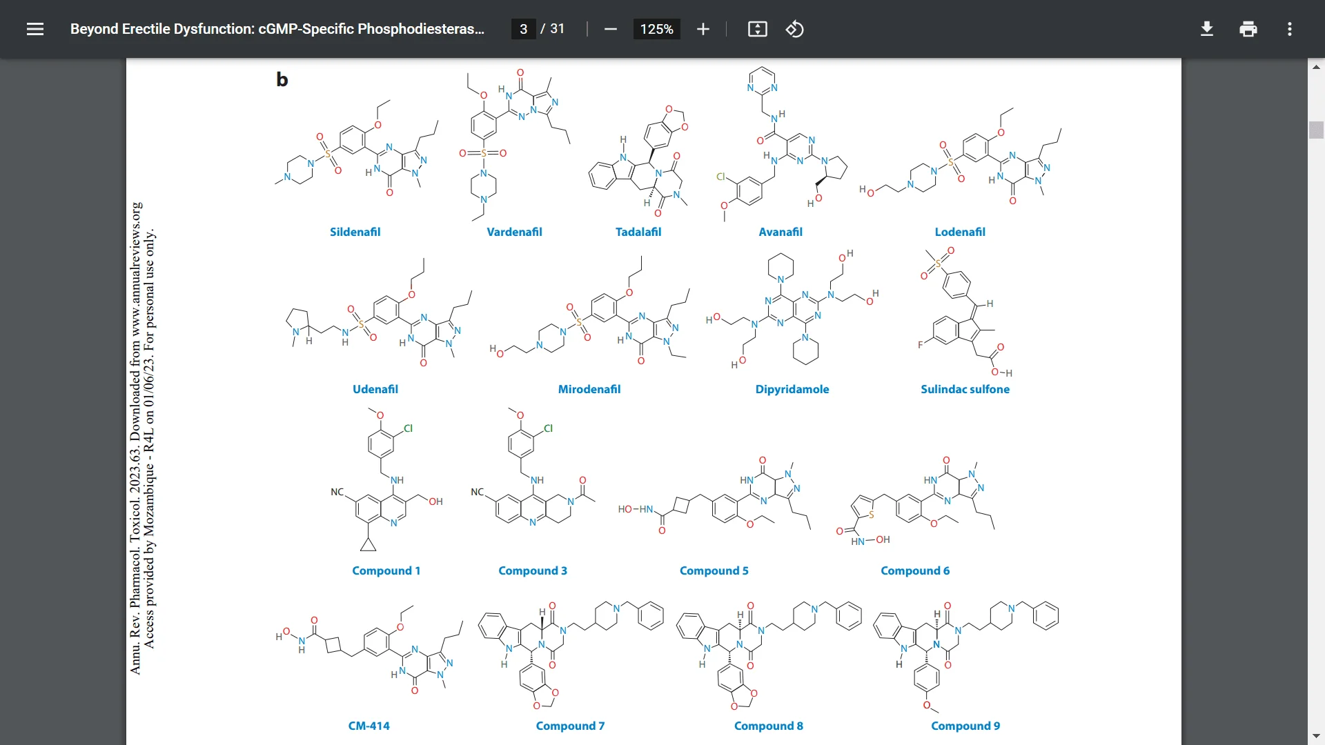
Task: Click the Dipyridamole label
Action: (x=792, y=389)
